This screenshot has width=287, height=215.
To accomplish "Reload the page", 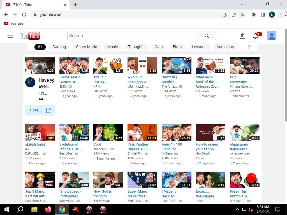I will pos(24,15).
